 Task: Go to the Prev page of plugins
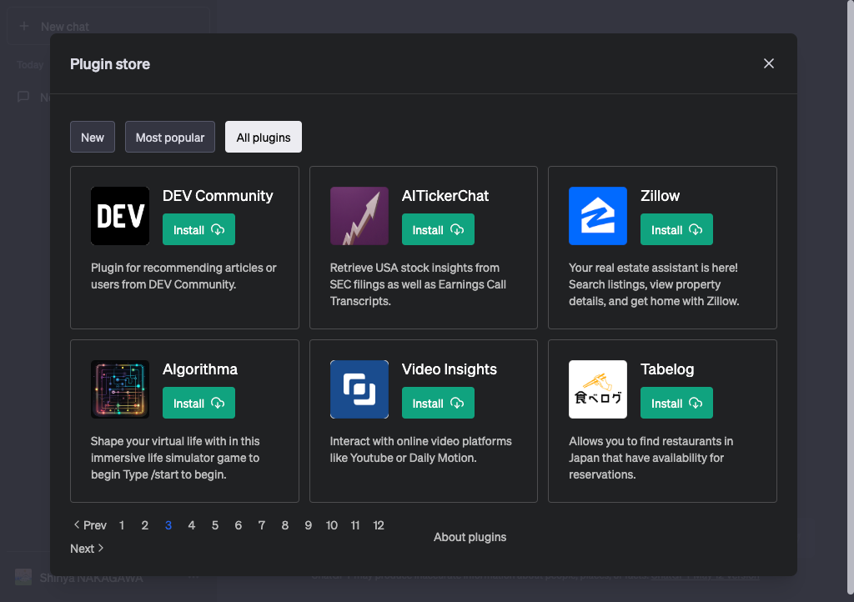pos(90,525)
